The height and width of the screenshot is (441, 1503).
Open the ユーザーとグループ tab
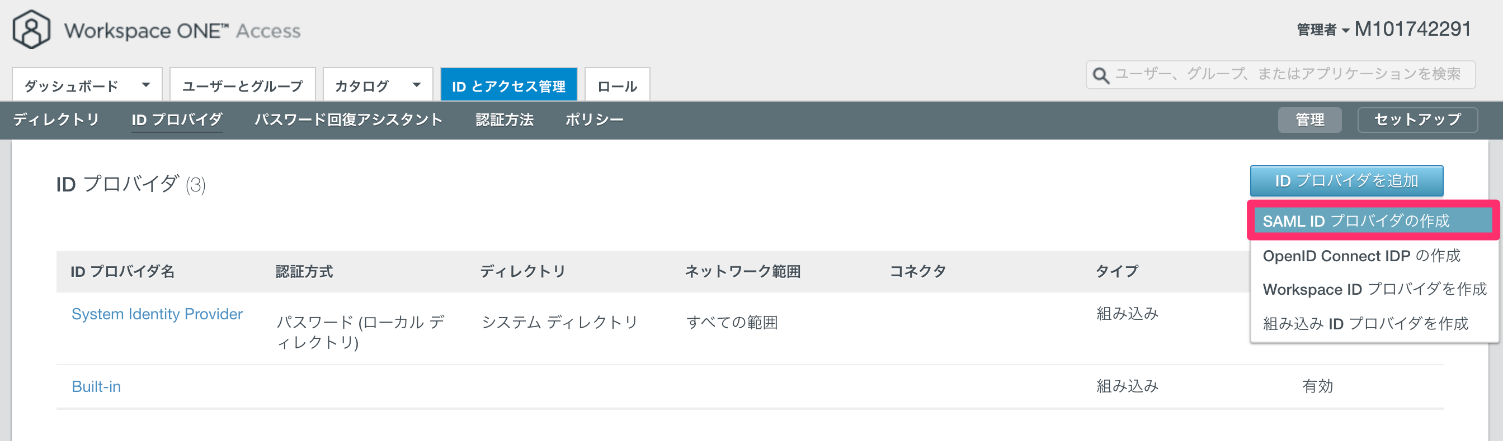coord(243,85)
